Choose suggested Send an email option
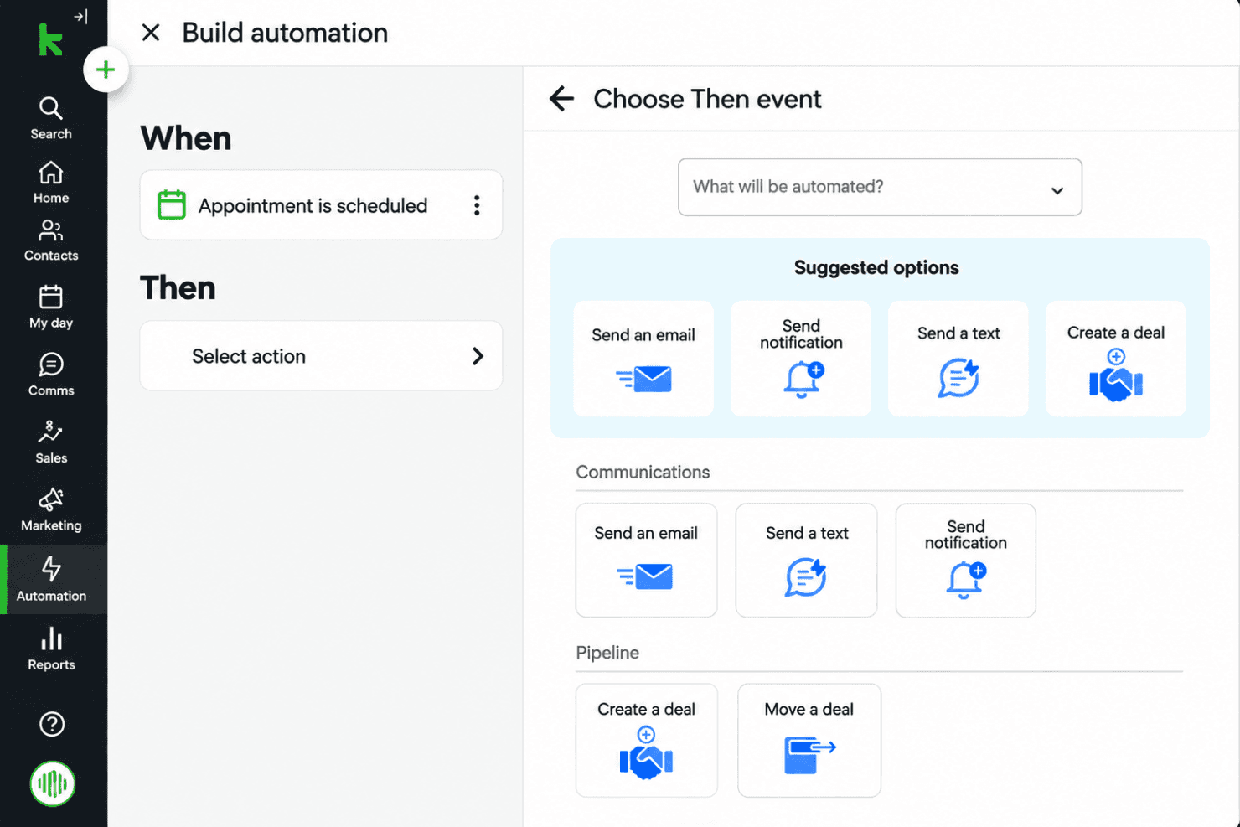Viewport: 1240px width, 827px height. click(x=643, y=359)
